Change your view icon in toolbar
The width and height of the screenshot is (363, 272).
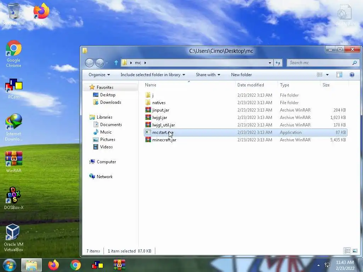[x=320, y=74]
